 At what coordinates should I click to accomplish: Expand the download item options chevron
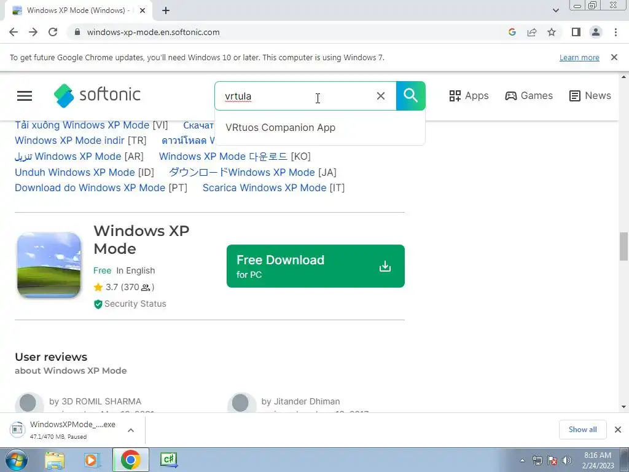pos(131,430)
